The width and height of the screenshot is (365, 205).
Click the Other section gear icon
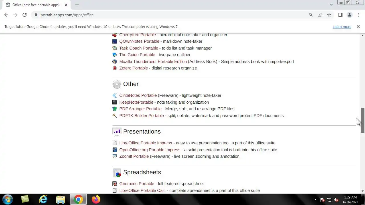coord(117,84)
